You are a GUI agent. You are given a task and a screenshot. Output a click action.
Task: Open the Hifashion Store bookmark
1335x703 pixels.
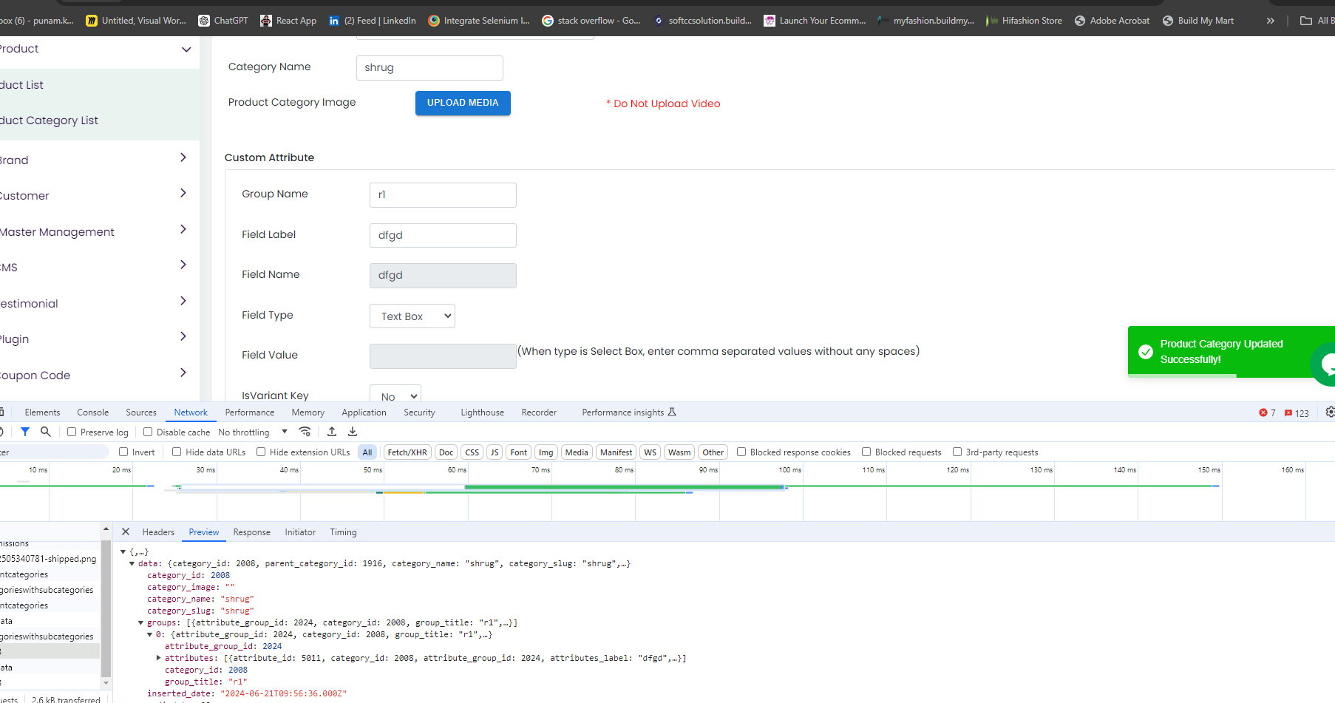tap(1024, 21)
